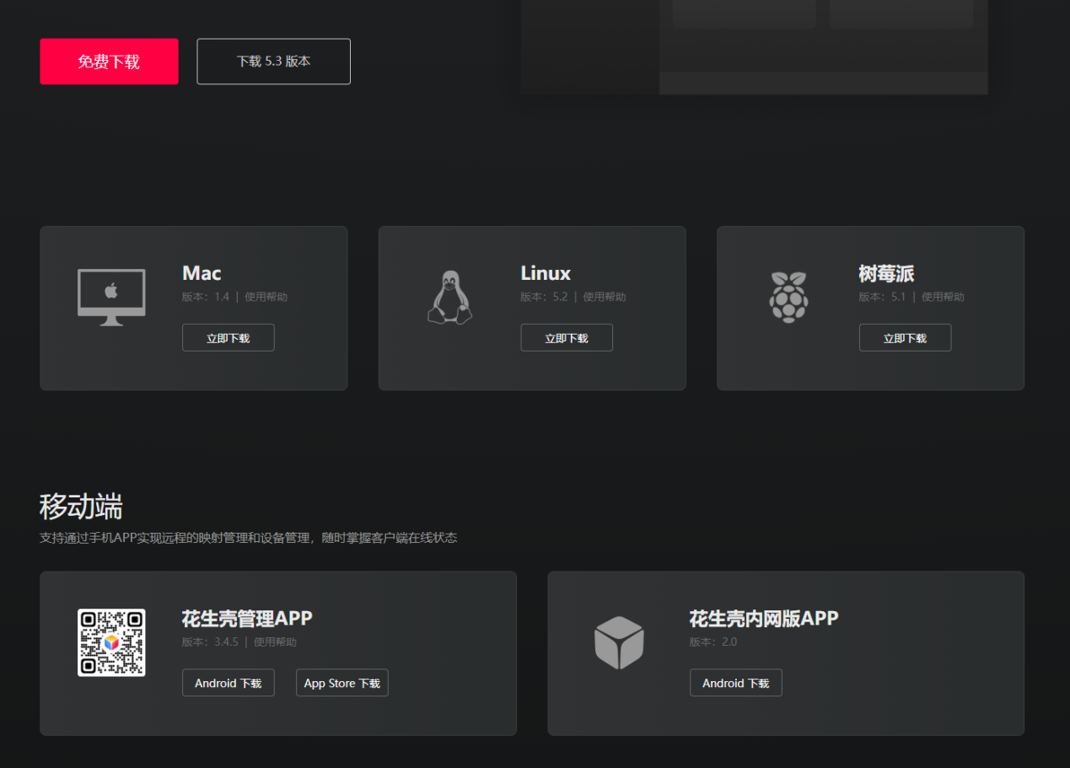Viewport: 1070px width, 768px height.
Task: Click the 版本: 2.0 text
Action: coord(713,642)
